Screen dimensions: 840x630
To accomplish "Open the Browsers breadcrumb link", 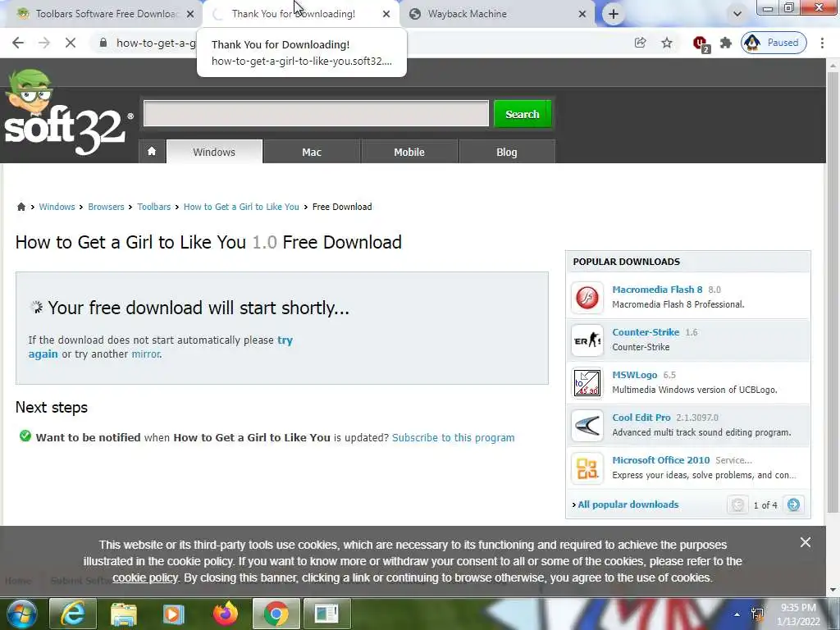I will [x=106, y=207].
